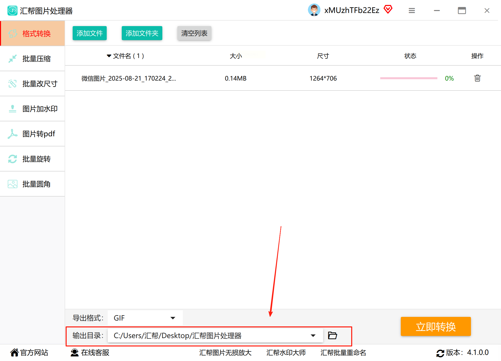This screenshot has height=361, width=501.
Task: Expand the output directory path dropdown
Action: coord(313,336)
